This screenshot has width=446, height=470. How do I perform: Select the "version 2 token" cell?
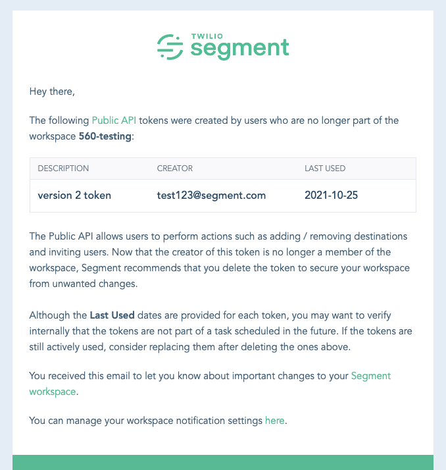point(74,196)
